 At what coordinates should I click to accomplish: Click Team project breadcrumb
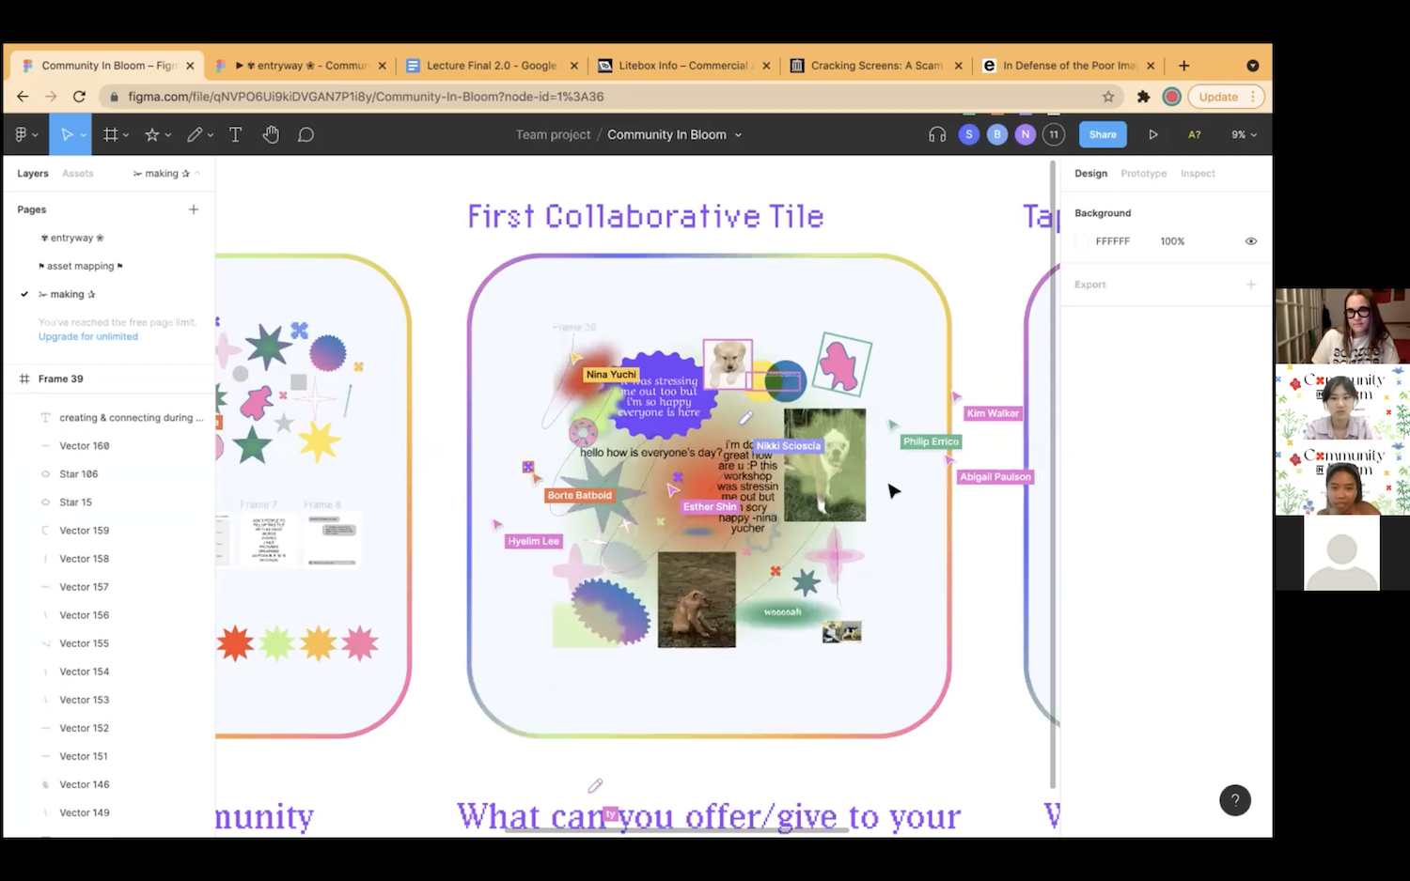coord(553,134)
